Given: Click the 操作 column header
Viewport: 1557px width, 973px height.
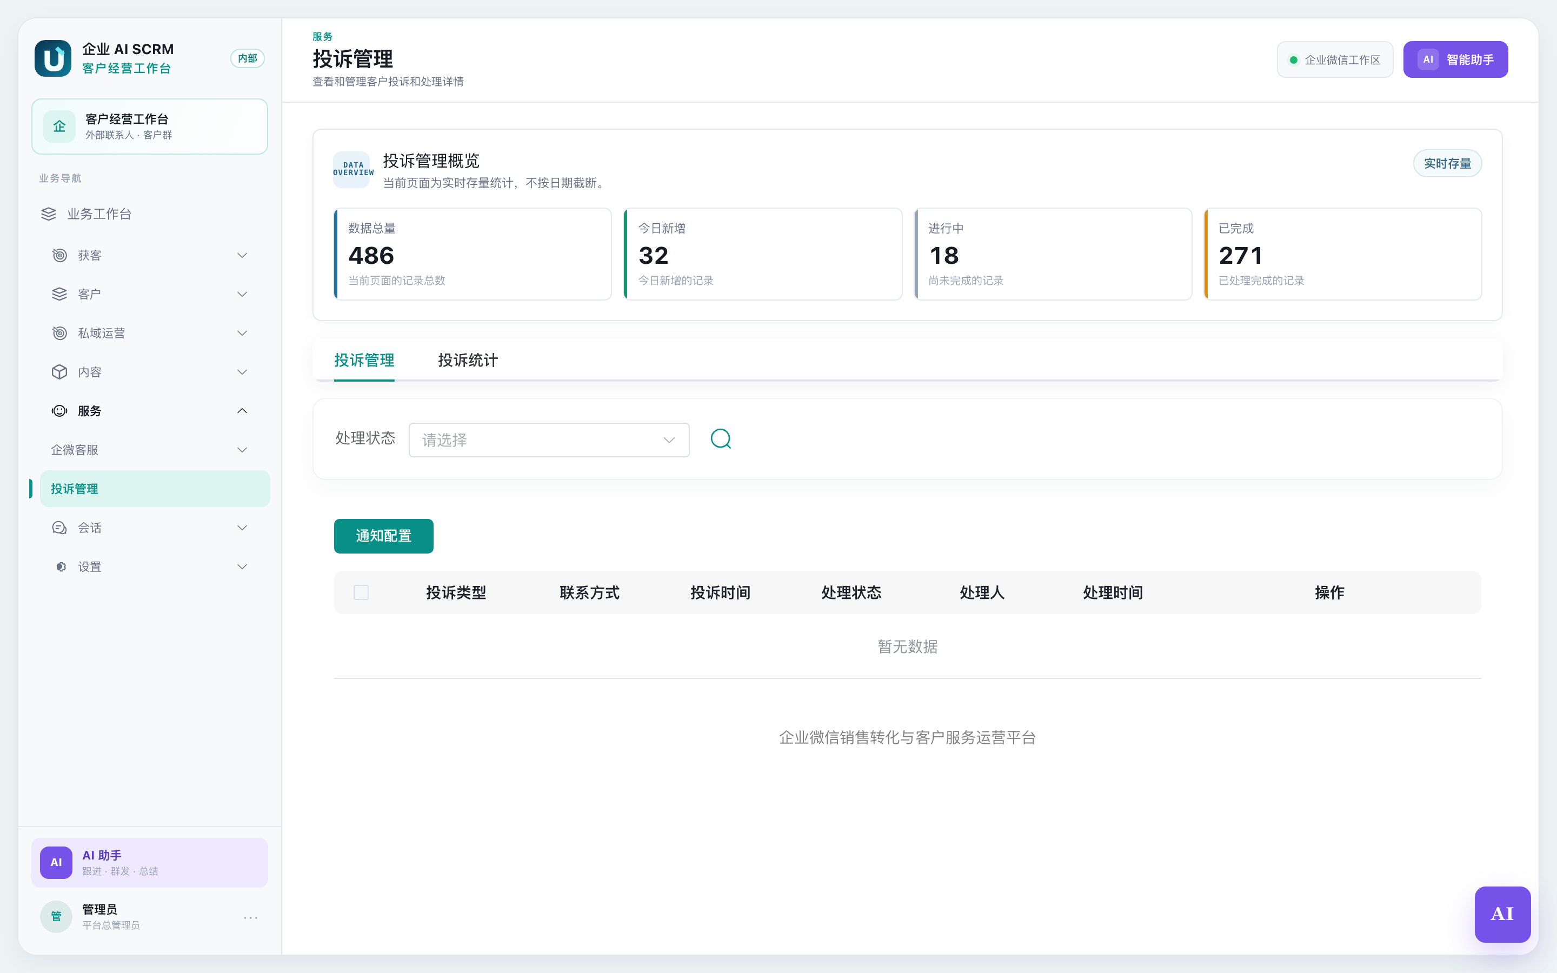Looking at the screenshot, I should pos(1329,592).
